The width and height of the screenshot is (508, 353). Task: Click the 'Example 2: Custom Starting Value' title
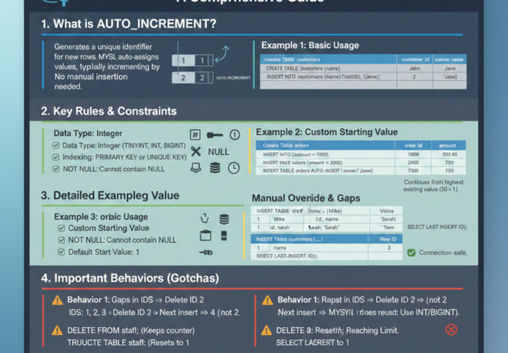327,132
